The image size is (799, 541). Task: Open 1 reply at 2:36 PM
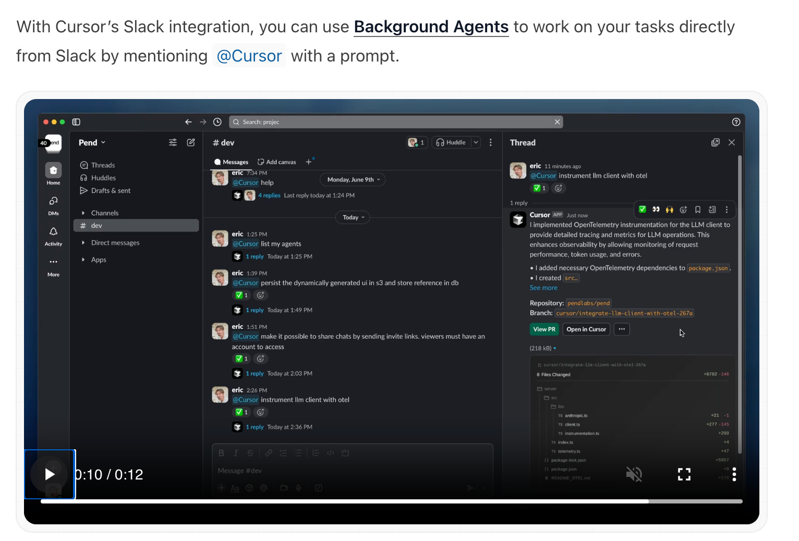click(x=255, y=427)
